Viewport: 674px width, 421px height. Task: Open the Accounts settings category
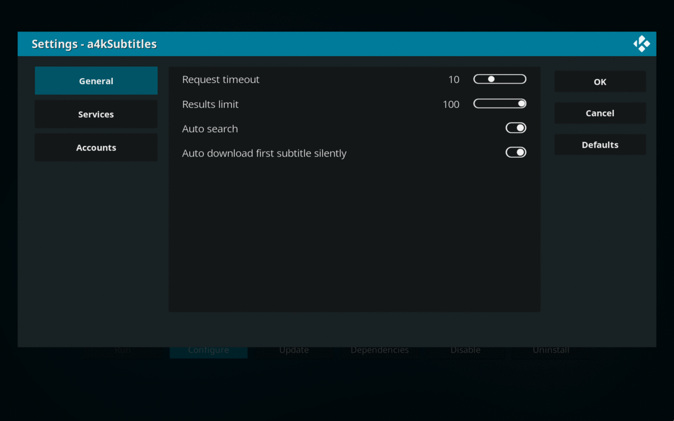[x=96, y=148]
